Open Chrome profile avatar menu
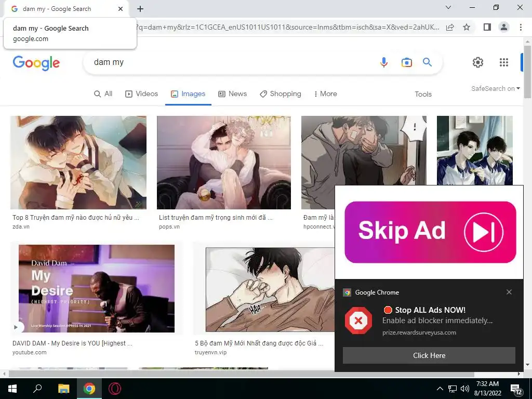Screen dimensions: 532x399 coord(504,27)
